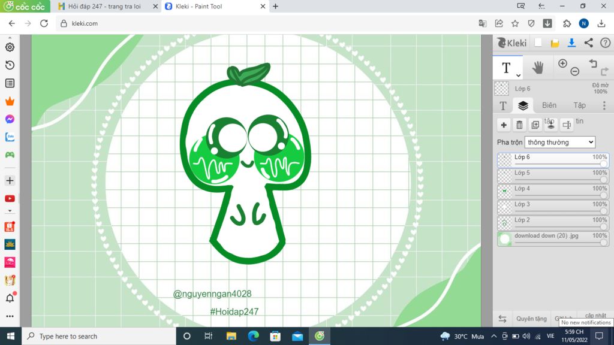Adjust Lớp 6 opacity slider

point(561,164)
